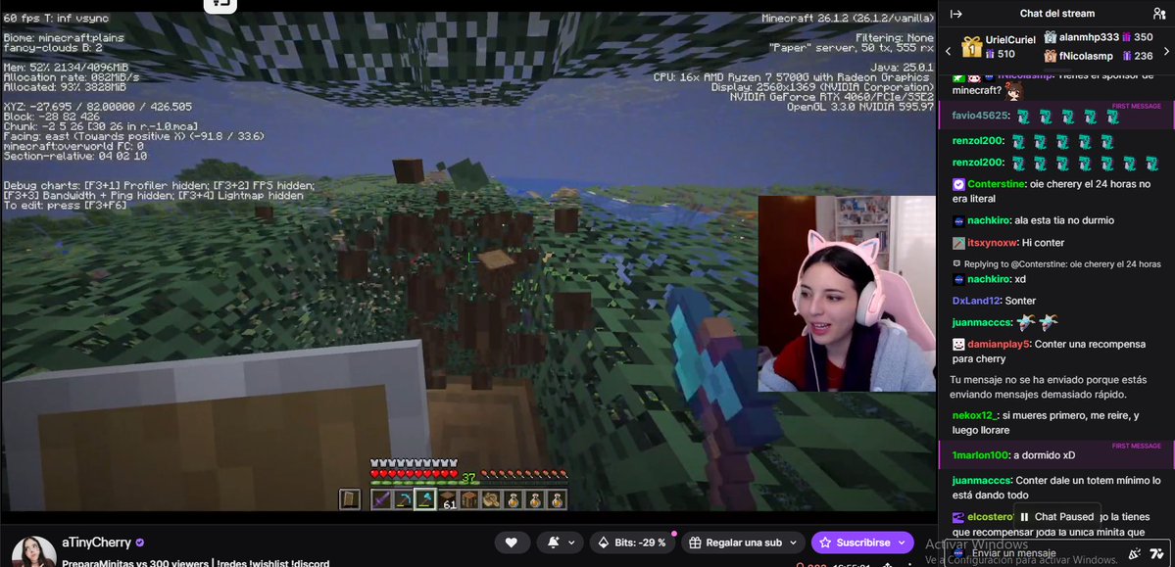Click the pause icon in Chat Paused

1024,517
